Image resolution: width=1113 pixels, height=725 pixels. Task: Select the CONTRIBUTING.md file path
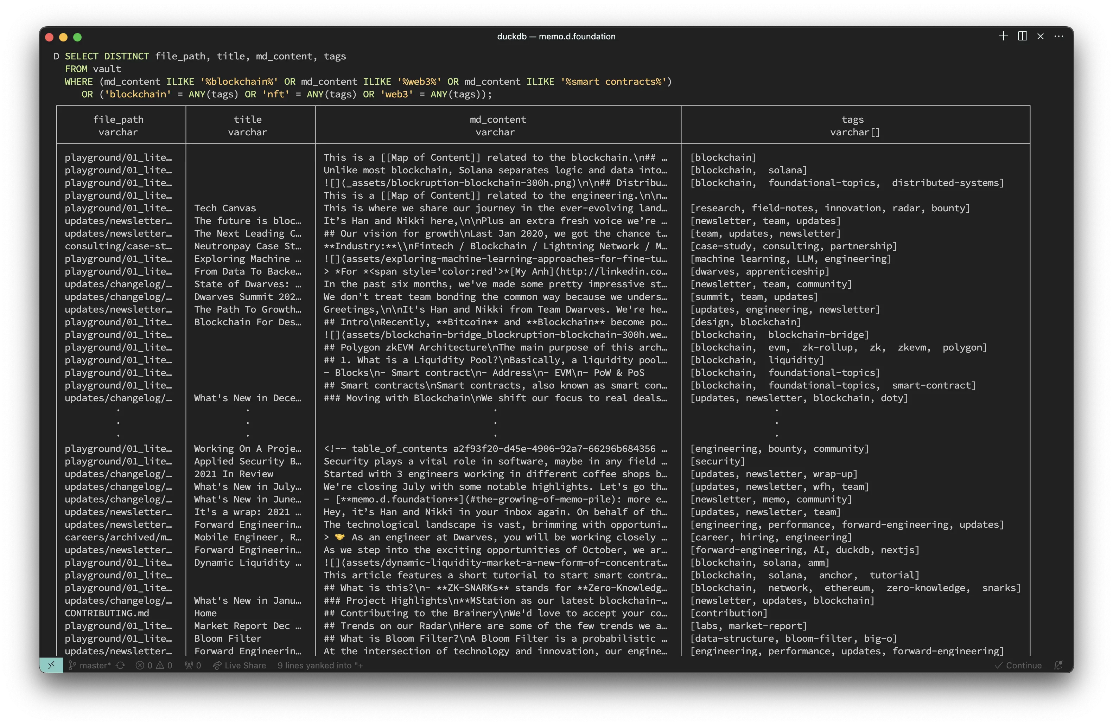pos(107,613)
